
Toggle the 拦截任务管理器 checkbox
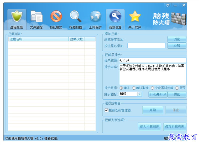106,110
